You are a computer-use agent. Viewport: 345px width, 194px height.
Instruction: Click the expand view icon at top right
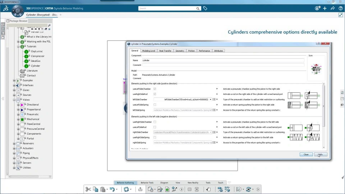341,15
